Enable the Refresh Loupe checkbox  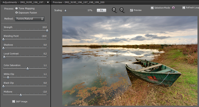(x=184, y=8)
